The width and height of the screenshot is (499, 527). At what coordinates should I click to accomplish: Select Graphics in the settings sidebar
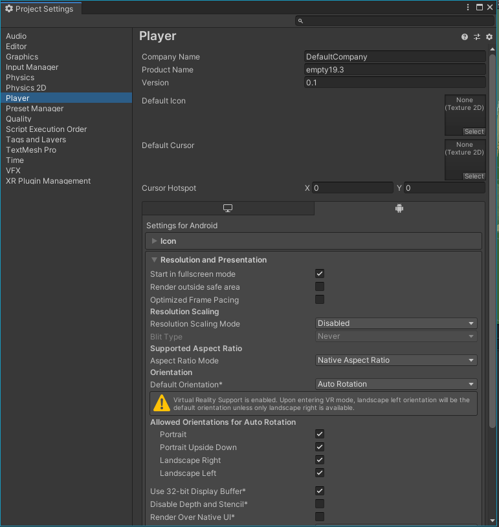21,56
